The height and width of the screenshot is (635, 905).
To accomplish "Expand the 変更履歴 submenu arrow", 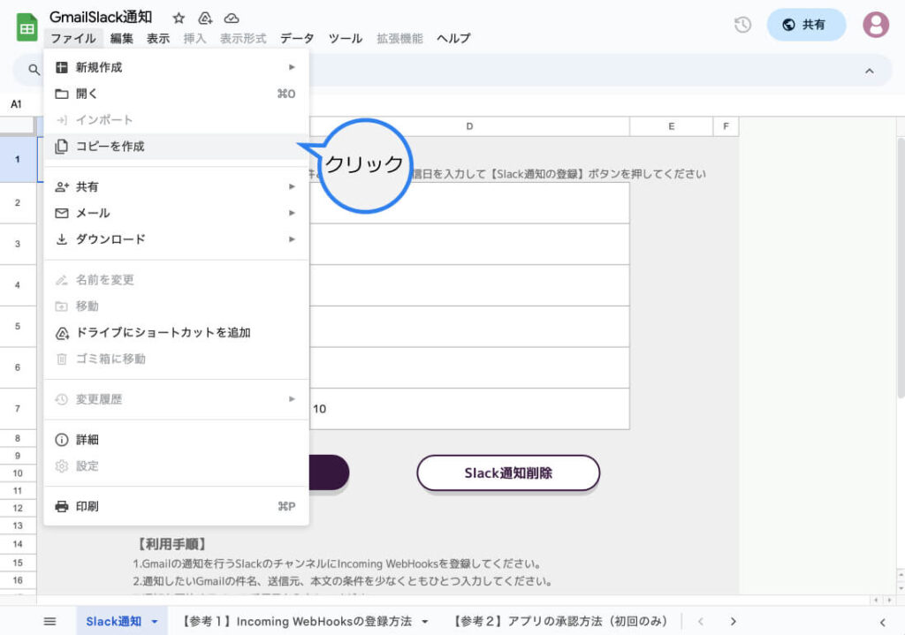I will 292,399.
